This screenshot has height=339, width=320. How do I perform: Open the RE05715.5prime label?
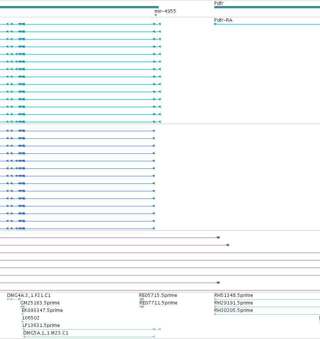pyautogui.click(x=158, y=295)
